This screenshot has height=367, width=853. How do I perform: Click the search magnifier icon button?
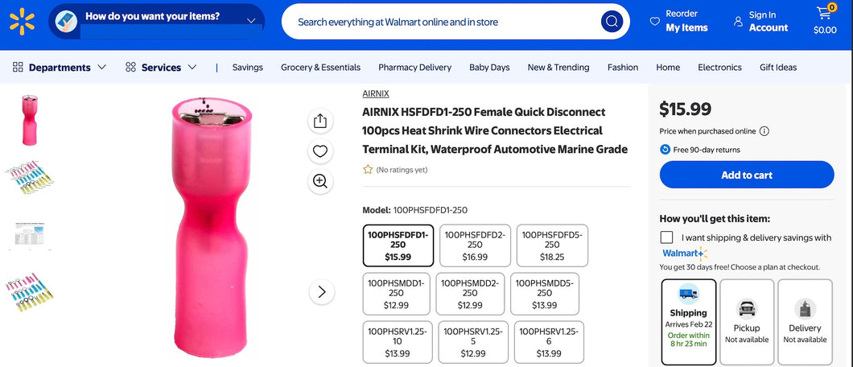pos(612,22)
